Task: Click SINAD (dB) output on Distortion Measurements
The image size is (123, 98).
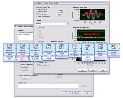Action: pyautogui.click(x=10, y=57)
